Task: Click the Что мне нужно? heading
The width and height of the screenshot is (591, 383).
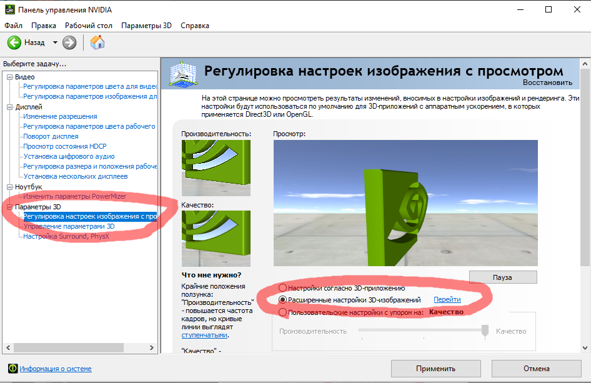Action: tap(211, 275)
